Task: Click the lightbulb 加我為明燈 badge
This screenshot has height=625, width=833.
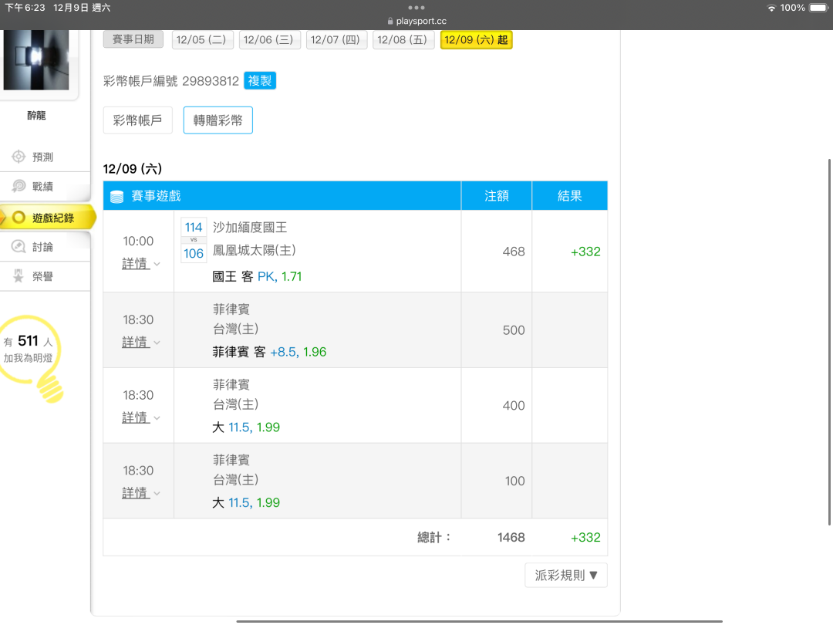Action: click(31, 358)
